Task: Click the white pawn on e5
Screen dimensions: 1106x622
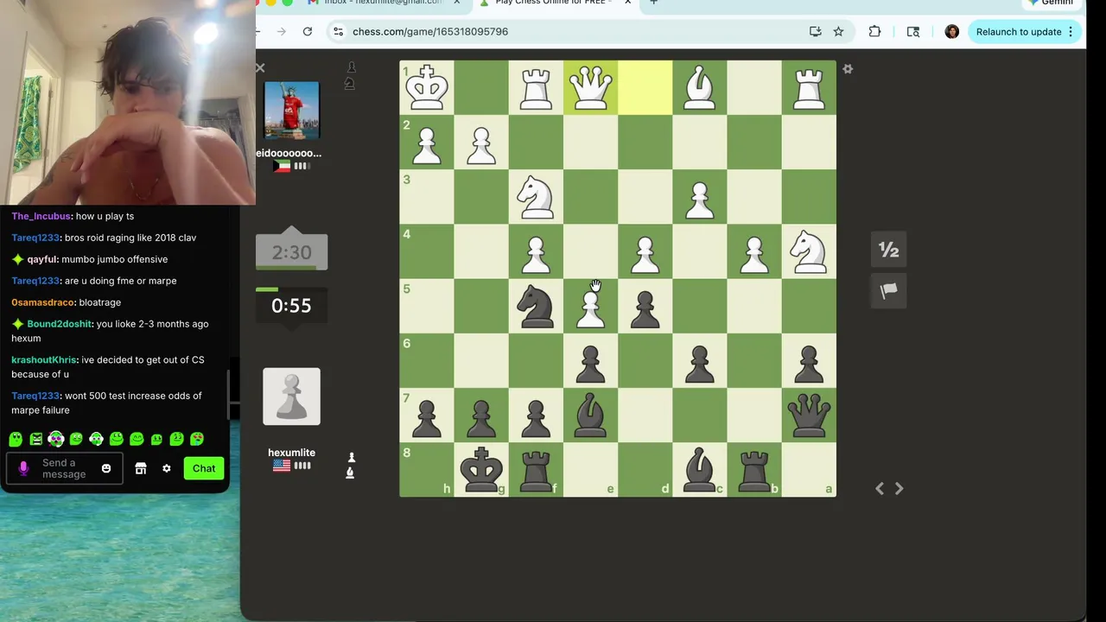Action: [590, 306]
